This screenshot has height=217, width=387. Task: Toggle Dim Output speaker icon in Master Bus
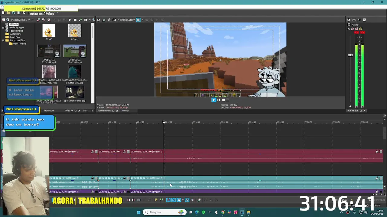359,20
